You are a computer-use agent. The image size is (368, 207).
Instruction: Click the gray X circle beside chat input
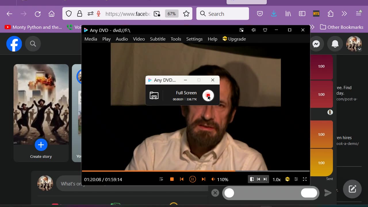tap(215, 193)
